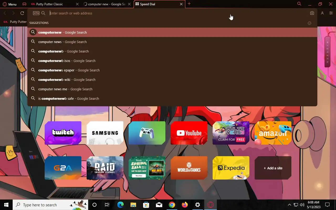Close the Speed Dial tab
The image size is (336, 210).
181,4
